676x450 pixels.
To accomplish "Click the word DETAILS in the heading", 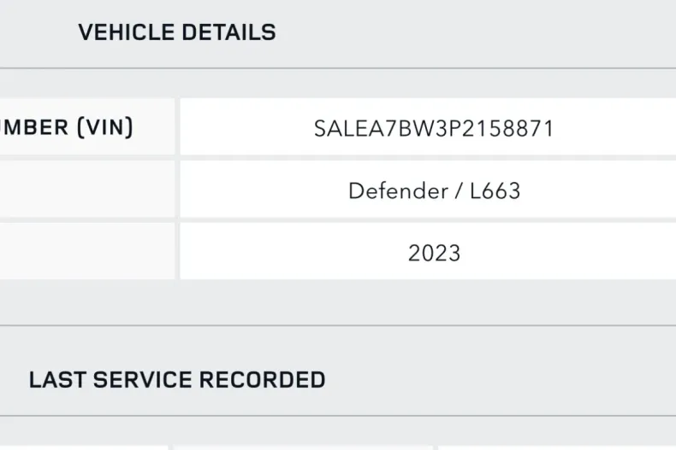I will click(228, 33).
